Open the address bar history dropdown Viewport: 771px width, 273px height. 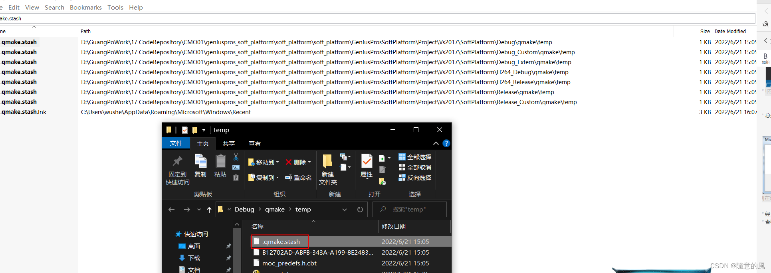345,210
